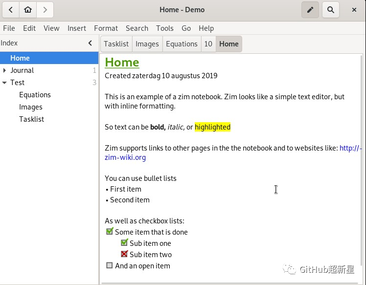The image size is (366, 285).
Task: Open search with the magnifier icon
Action: pyautogui.click(x=330, y=10)
